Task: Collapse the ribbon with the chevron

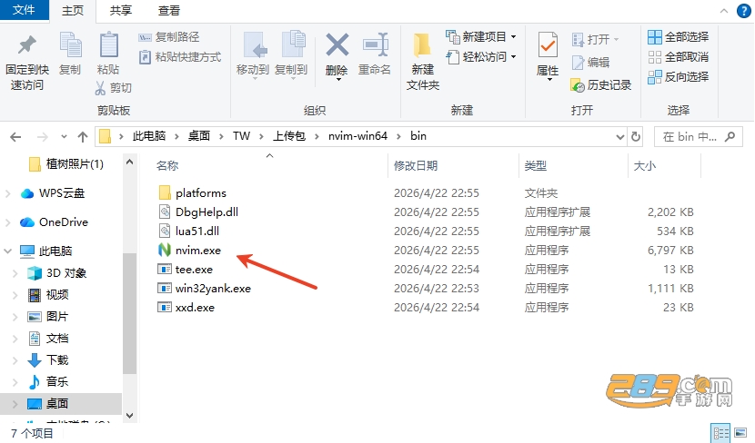Action: [x=724, y=11]
